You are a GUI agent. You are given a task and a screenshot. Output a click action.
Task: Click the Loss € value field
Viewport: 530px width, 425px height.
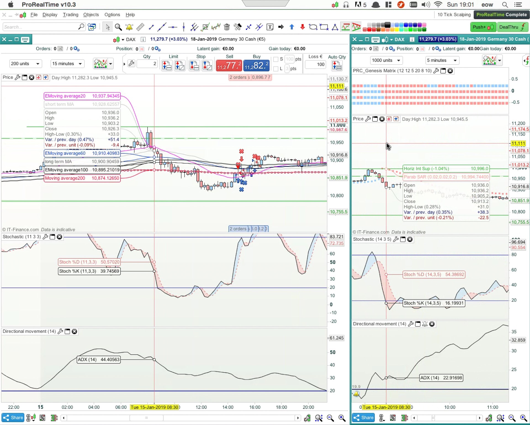click(315, 64)
